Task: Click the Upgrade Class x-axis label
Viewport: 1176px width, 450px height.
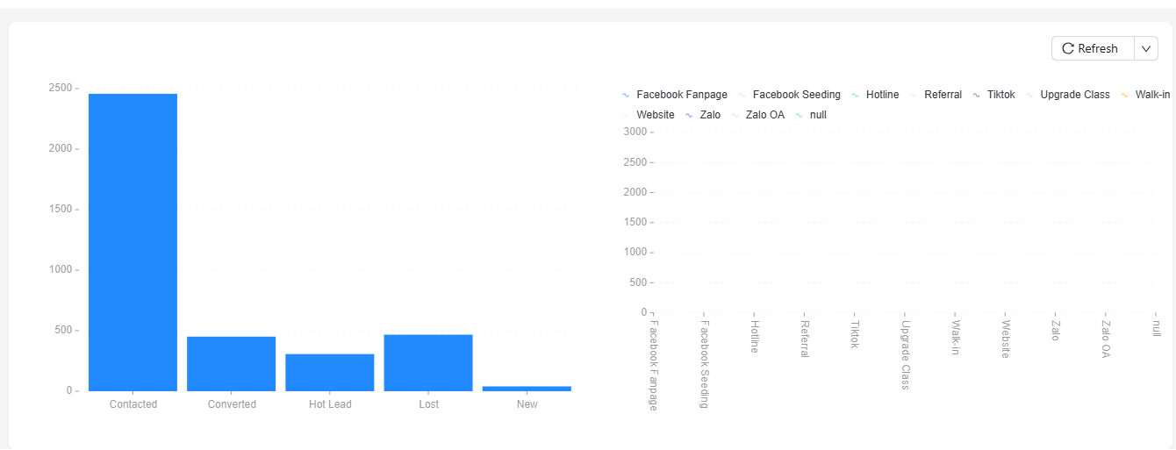Action: click(905, 354)
